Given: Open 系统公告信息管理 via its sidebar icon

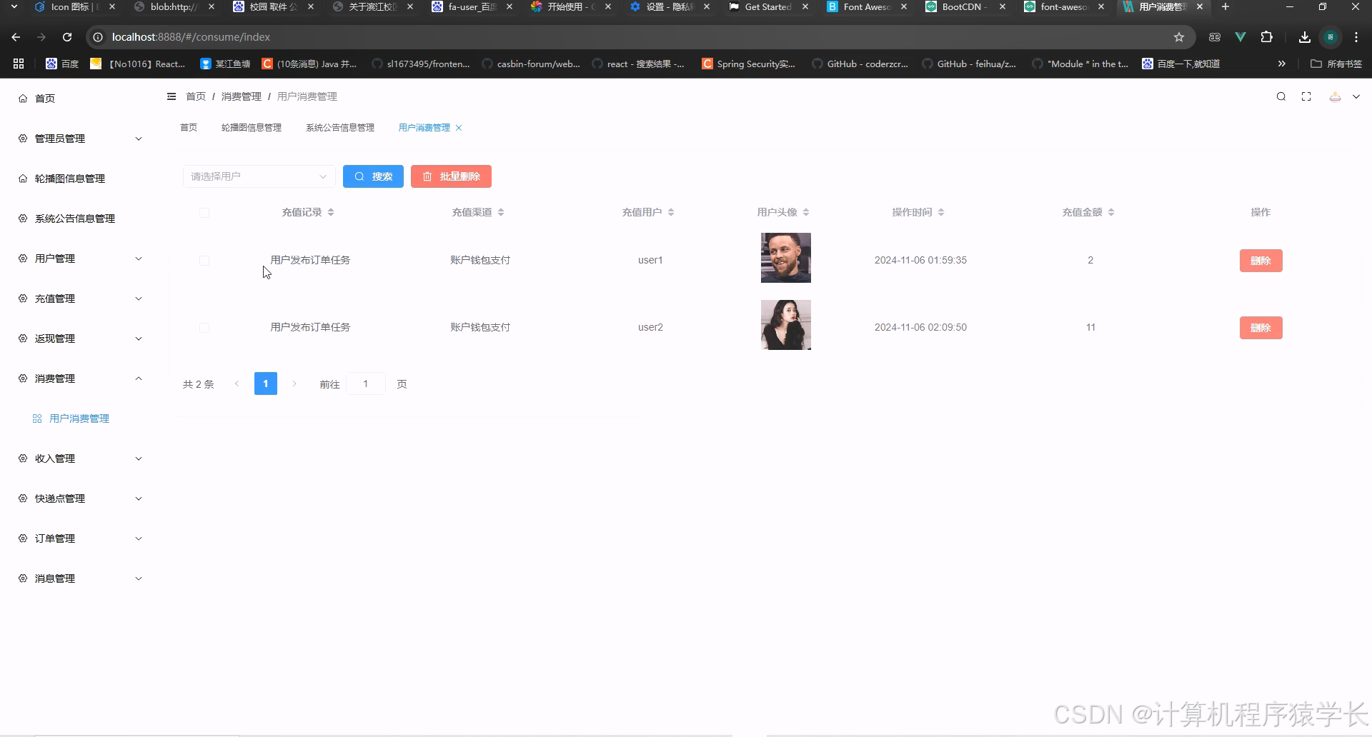Looking at the screenshot, I should [x=21, y=219].
